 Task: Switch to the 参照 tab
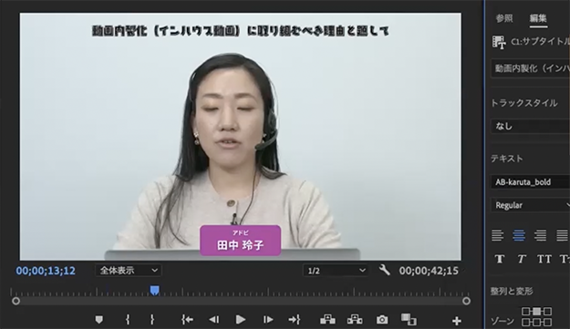click(504, 18)
